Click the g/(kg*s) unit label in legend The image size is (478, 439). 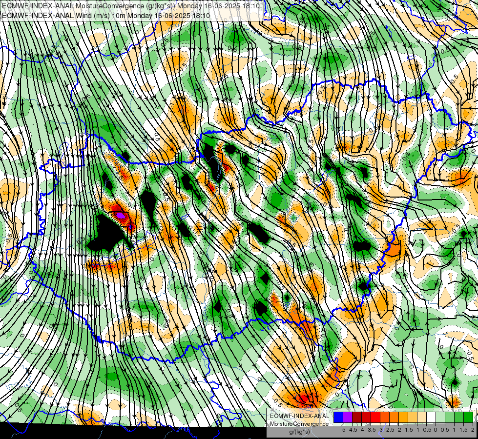coord(299,432)
